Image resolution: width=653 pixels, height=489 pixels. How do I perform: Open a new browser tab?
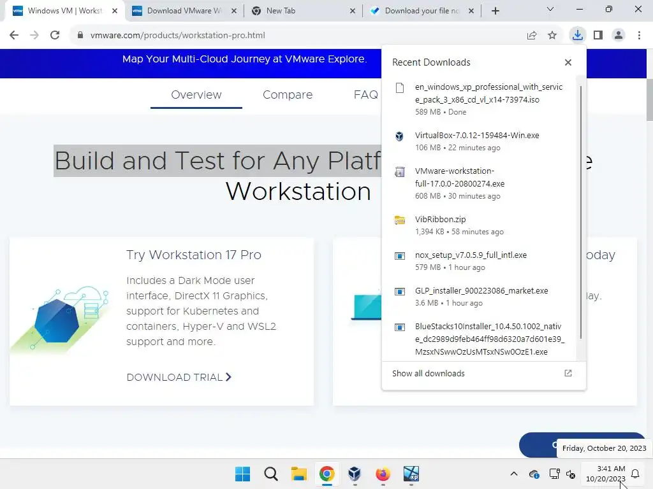495,11
